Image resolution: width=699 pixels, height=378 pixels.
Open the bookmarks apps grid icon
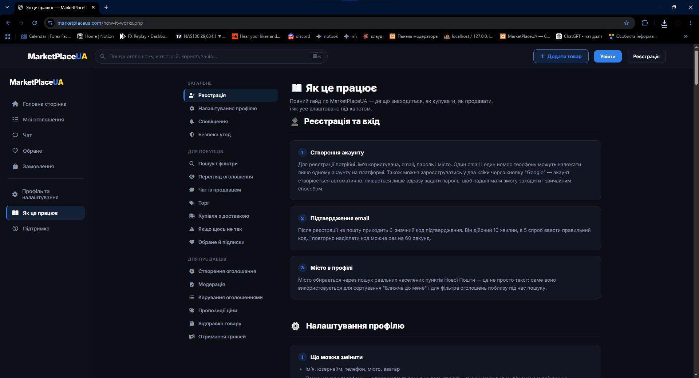7,36
